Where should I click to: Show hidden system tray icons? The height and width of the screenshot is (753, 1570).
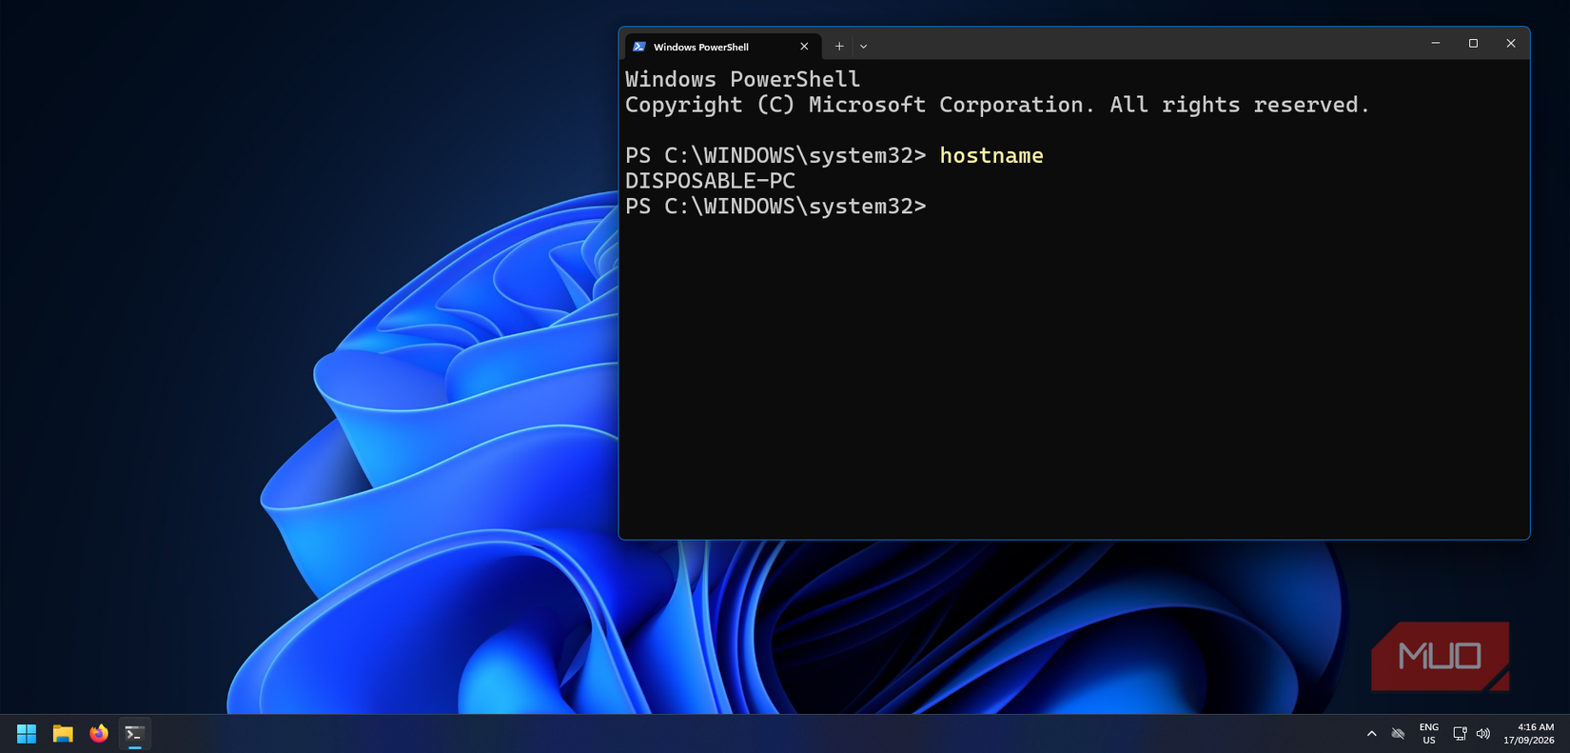[x=1371, y=734]
